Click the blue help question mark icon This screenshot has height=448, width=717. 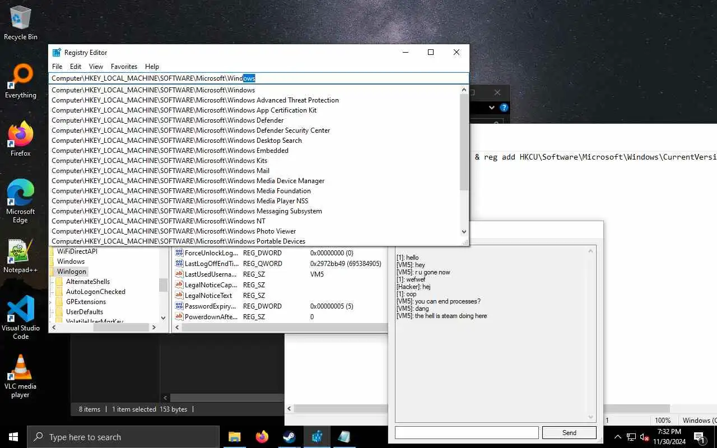click(504, 108)
